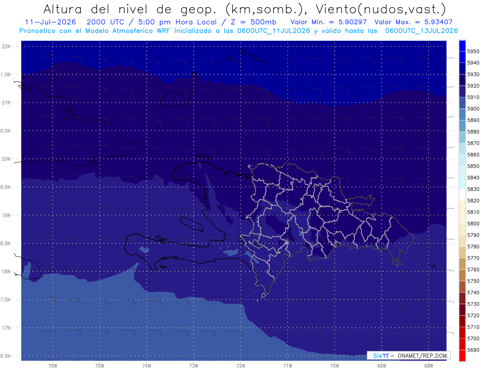Viewport: 481px width, 371px height.
Task: Click the 'Valor Max. = 5.93407' readout
Action: [x=414, y=22]
